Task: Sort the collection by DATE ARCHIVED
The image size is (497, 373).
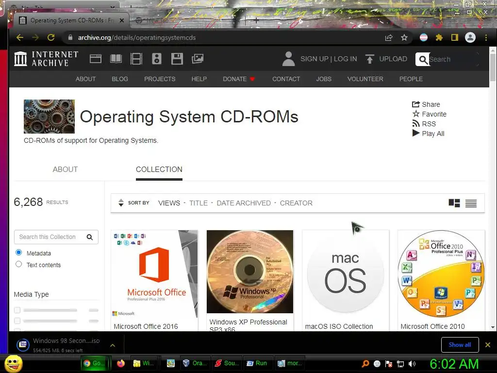Action: pos(244,203)
